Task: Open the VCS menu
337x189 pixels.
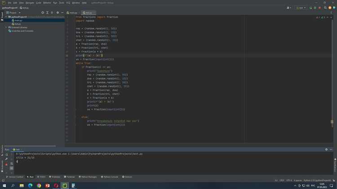Action: (x=68, y=3)
